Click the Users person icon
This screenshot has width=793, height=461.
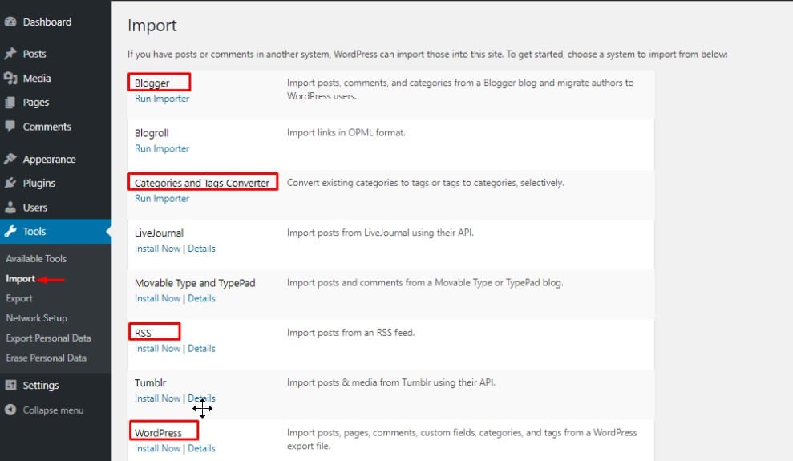point(10,208)
